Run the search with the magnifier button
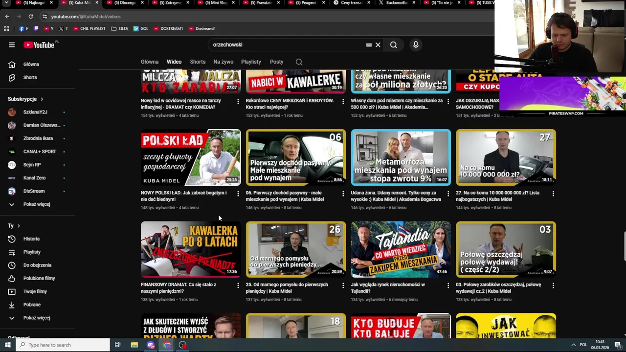 coord(394,45)
